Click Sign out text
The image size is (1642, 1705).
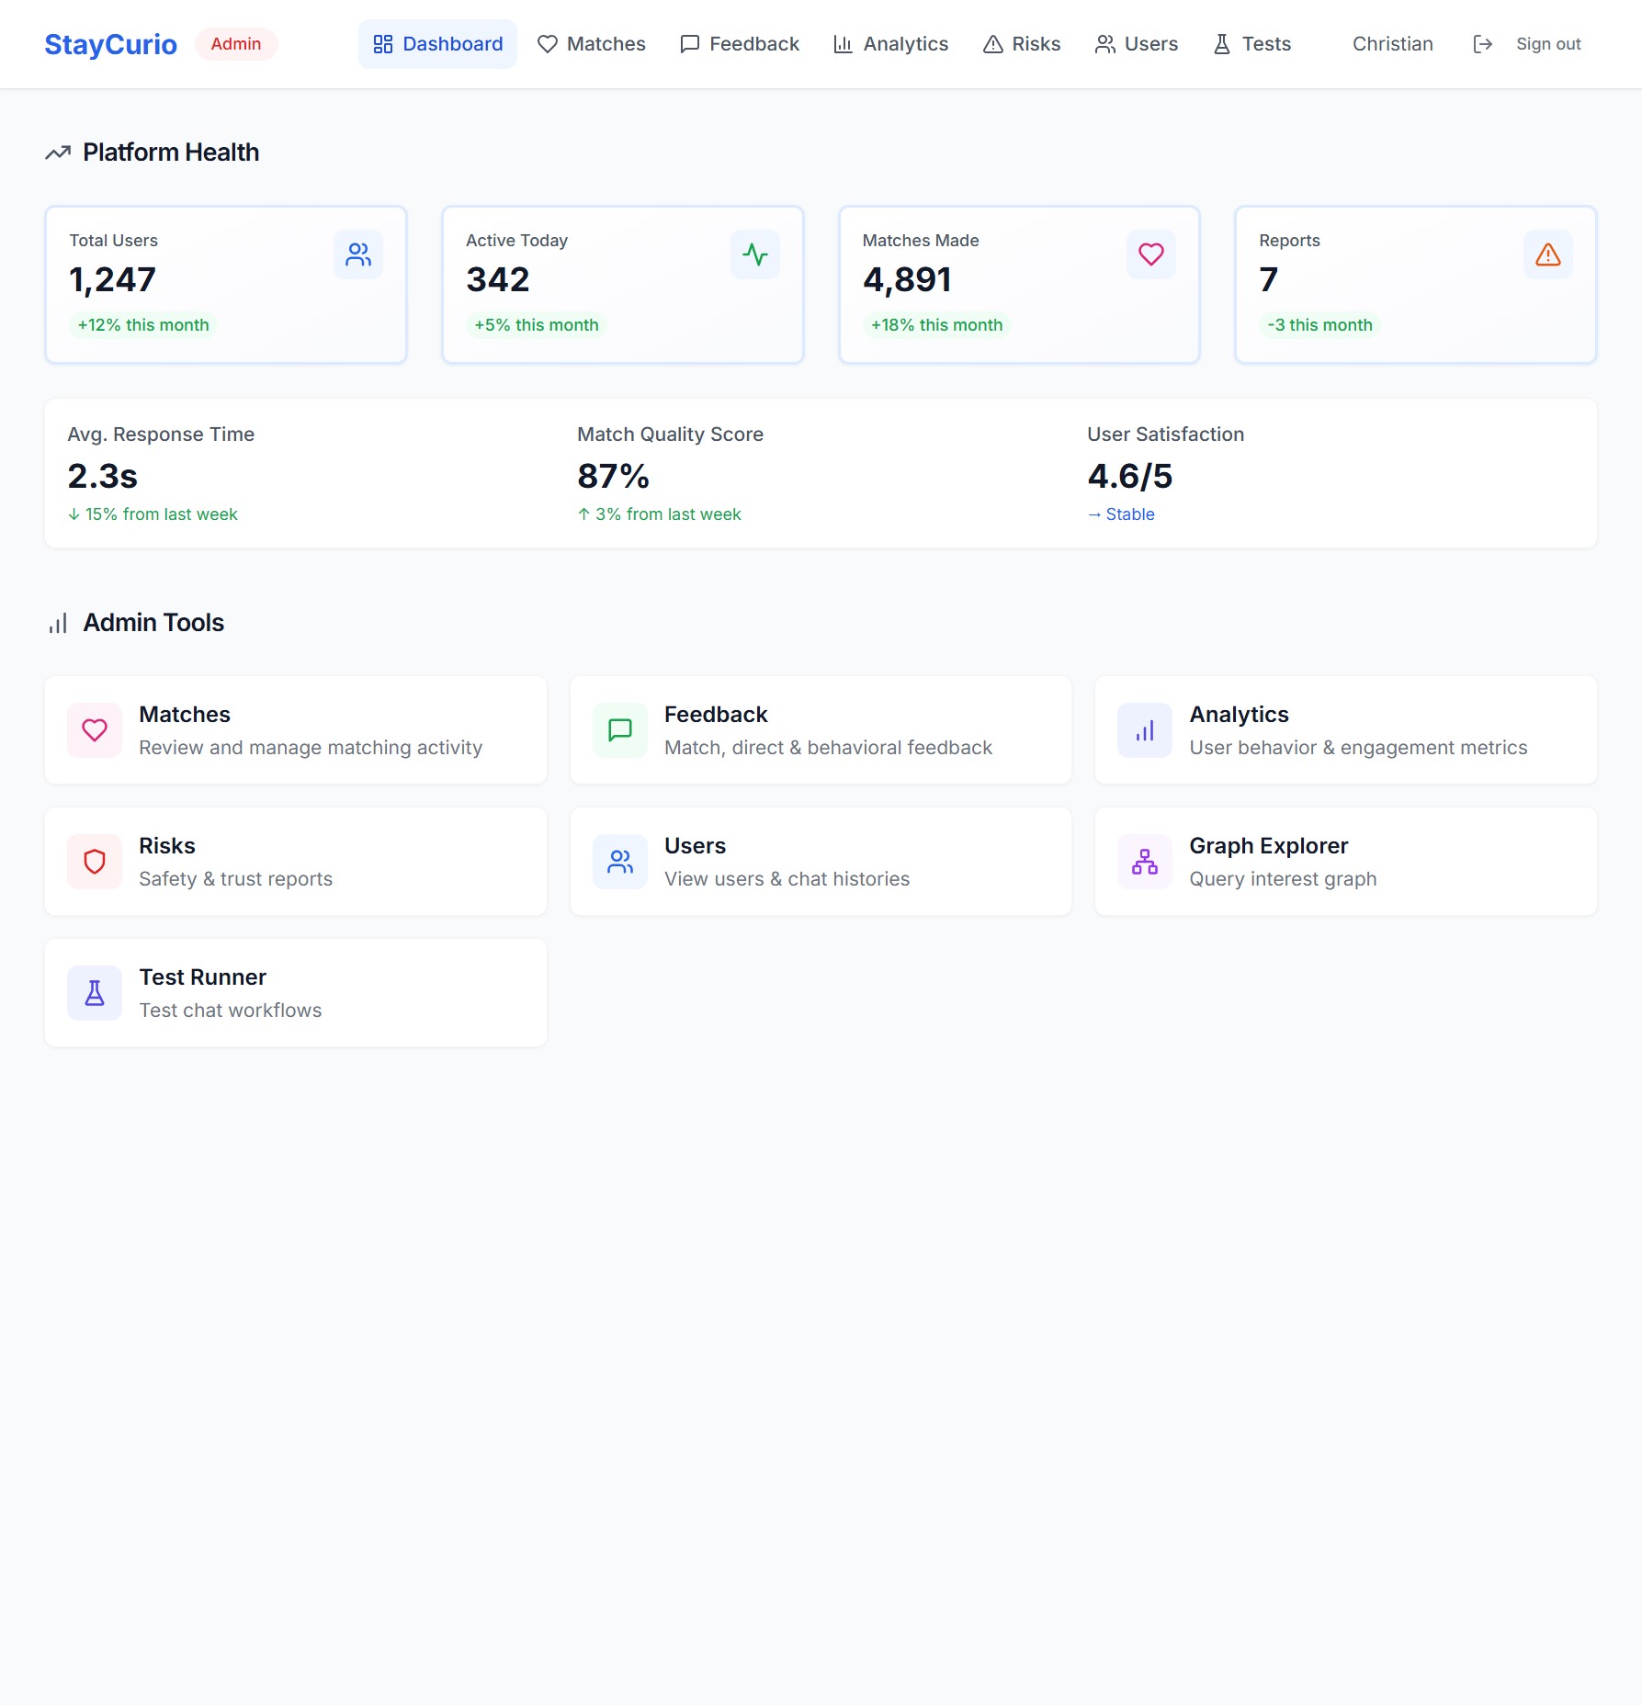[x=1548, y=44]
